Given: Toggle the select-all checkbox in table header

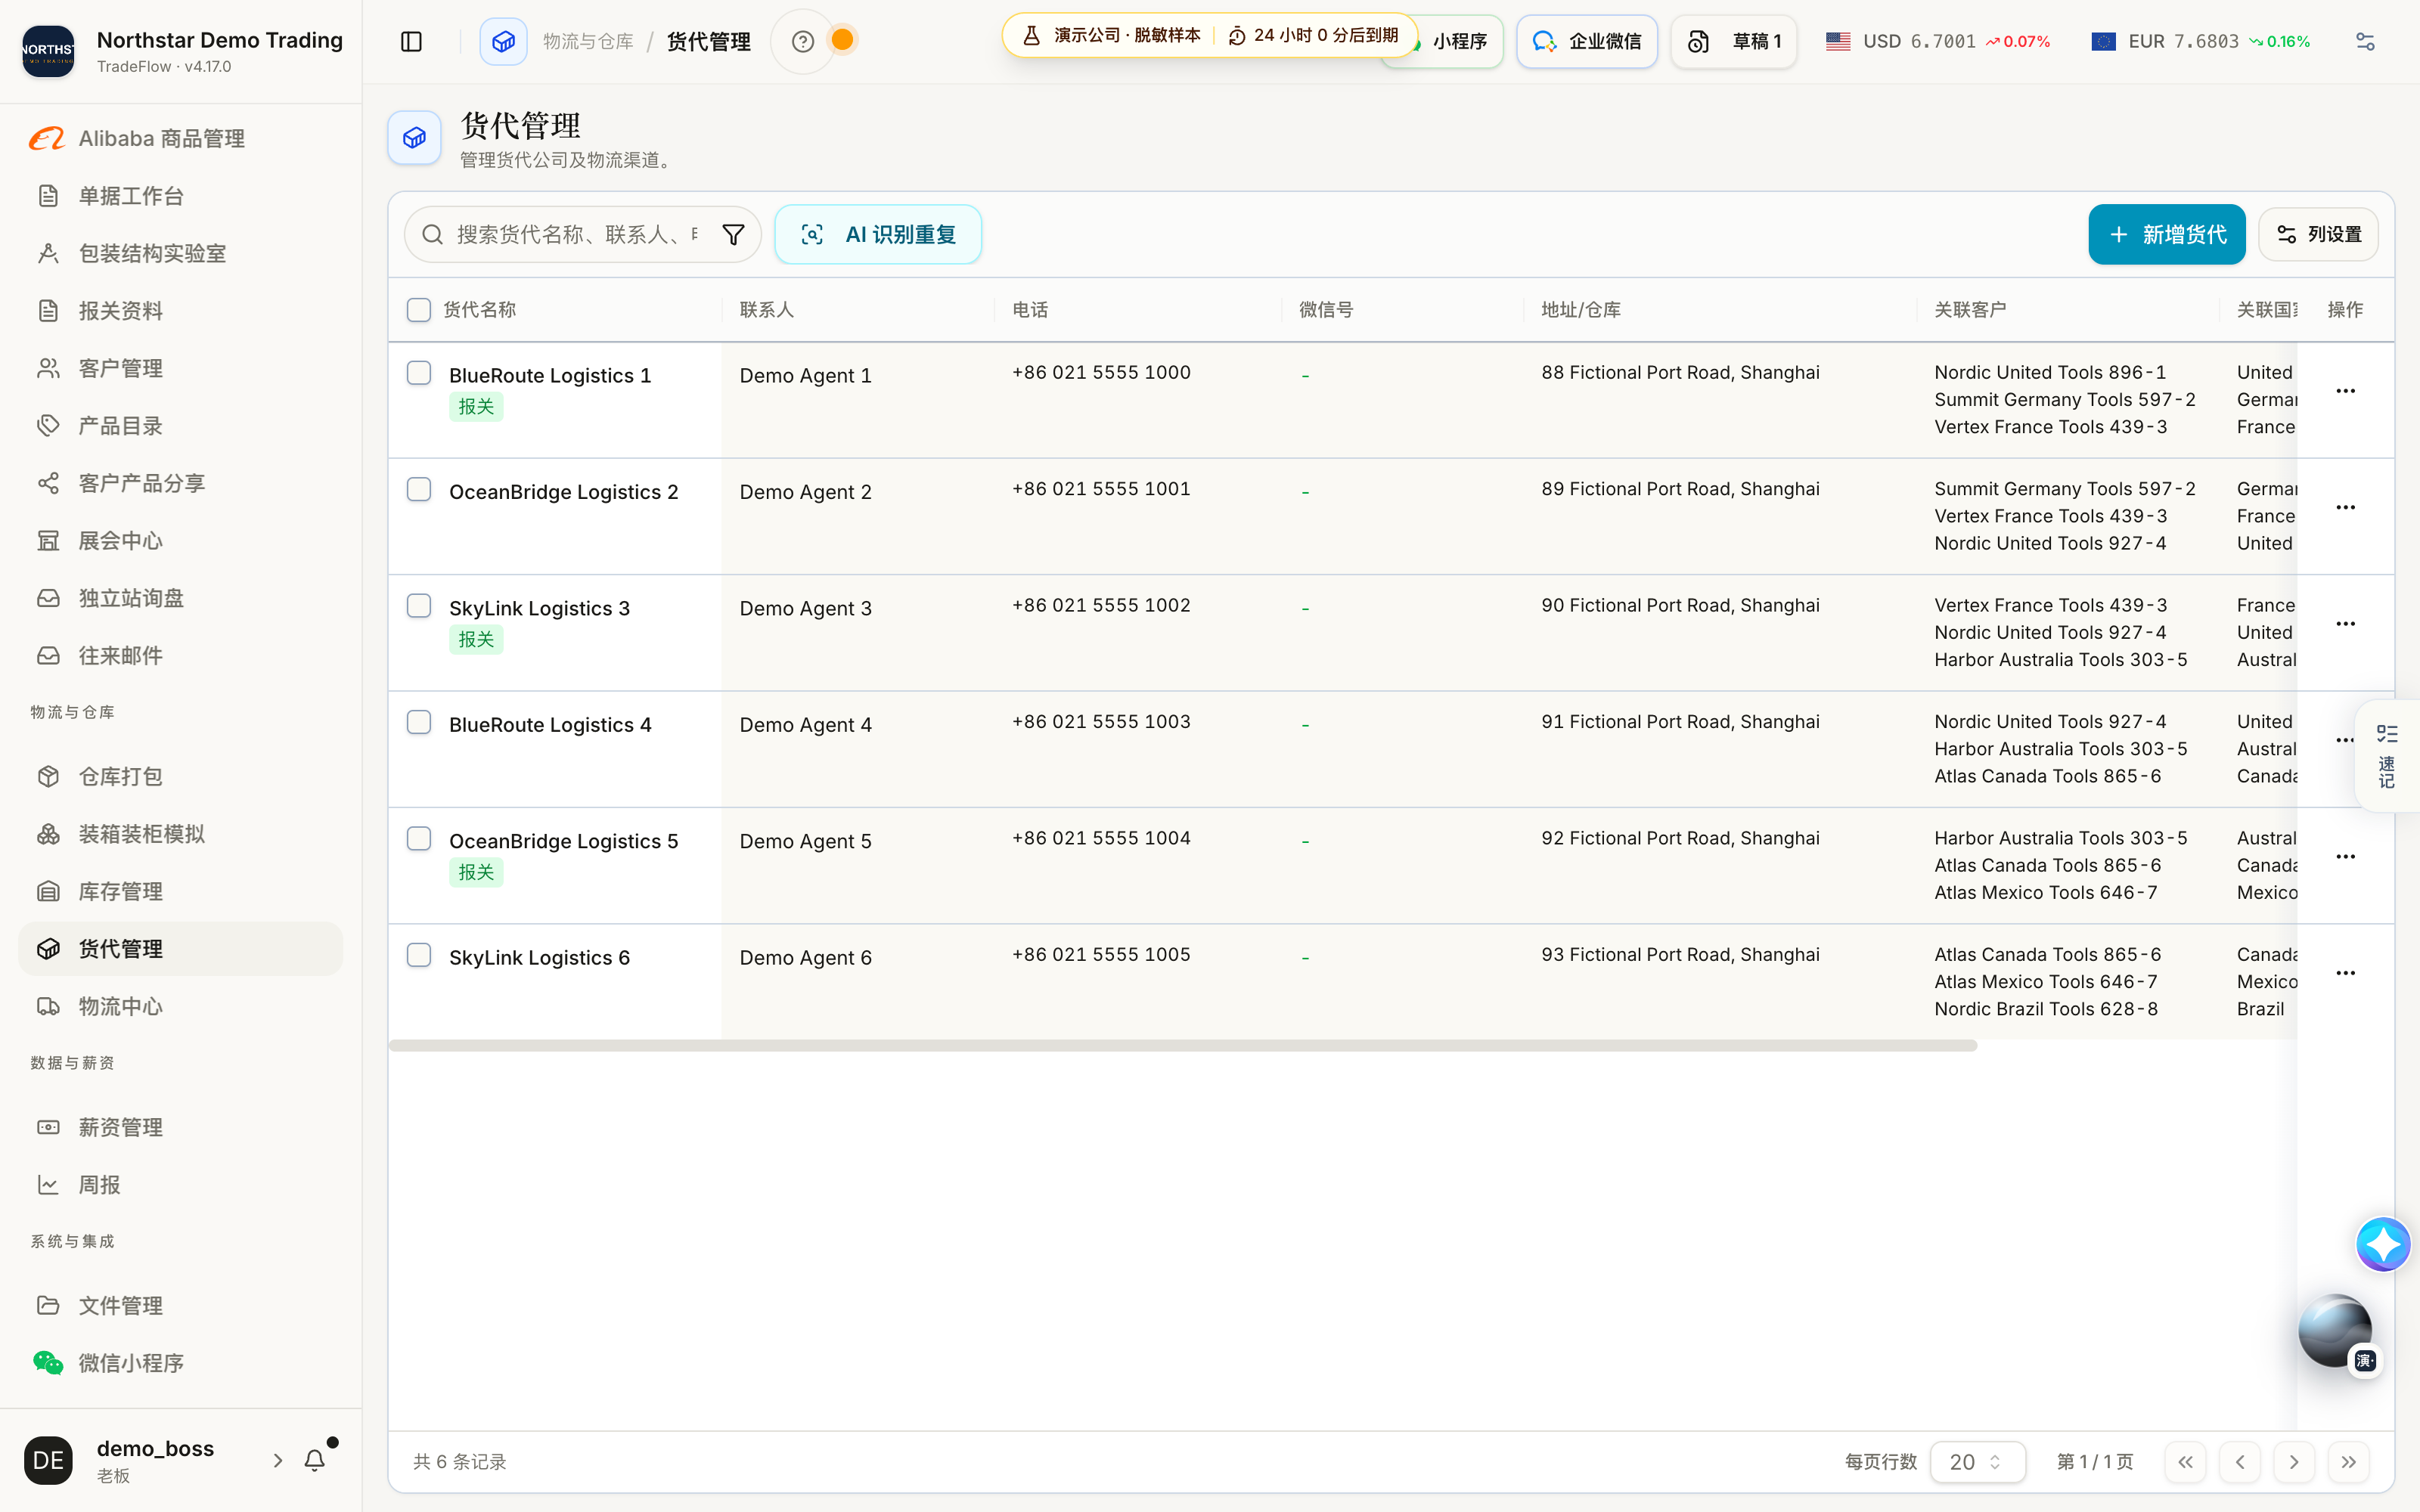Looking at the screenshot, I should (x=419, y=310).
